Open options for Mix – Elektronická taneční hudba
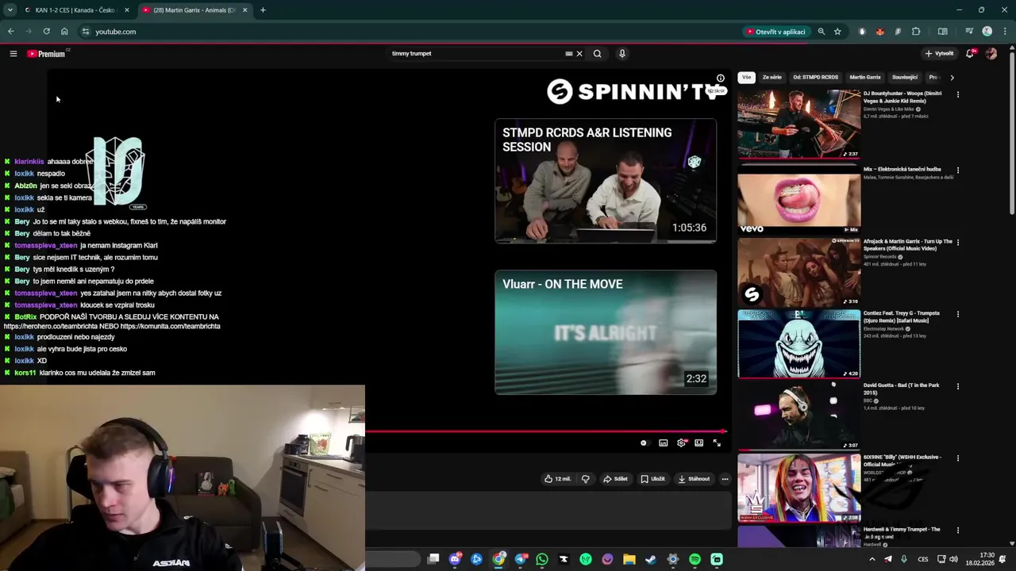1016x571 pixels. click(x=958, y=170)
